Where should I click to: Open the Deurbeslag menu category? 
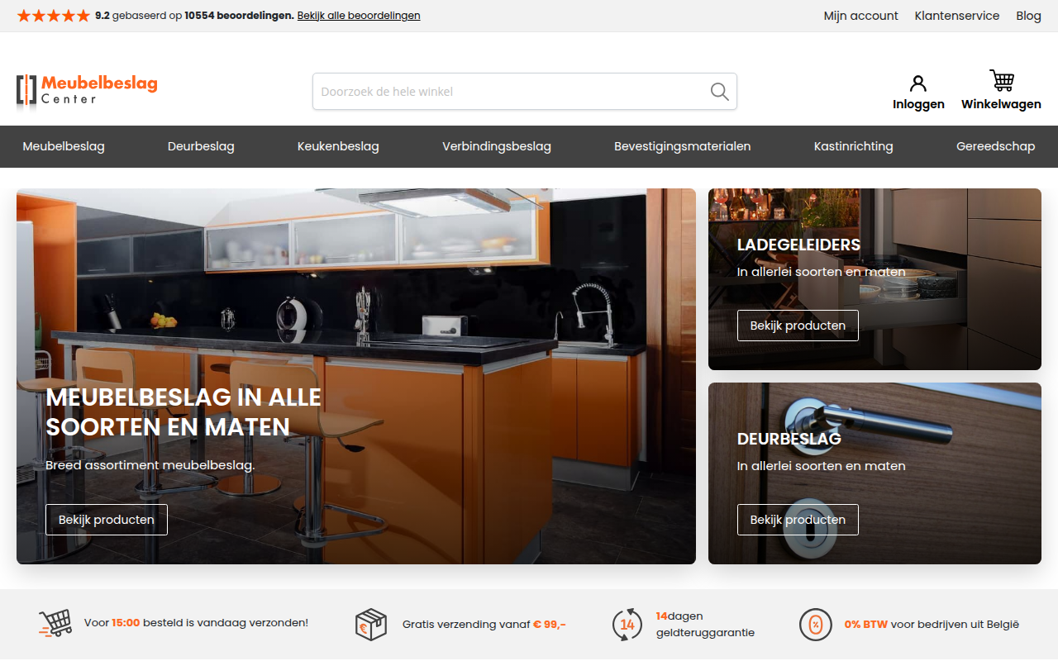(201, 146)
